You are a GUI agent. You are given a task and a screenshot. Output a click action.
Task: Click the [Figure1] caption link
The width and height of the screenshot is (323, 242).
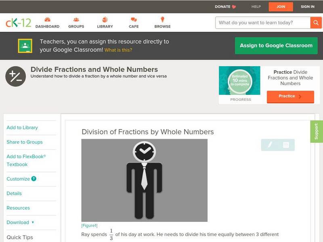[x=89, y=225]
